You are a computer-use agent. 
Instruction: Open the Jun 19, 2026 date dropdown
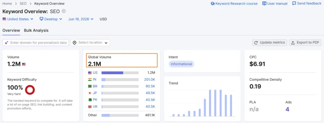[81, 19]
